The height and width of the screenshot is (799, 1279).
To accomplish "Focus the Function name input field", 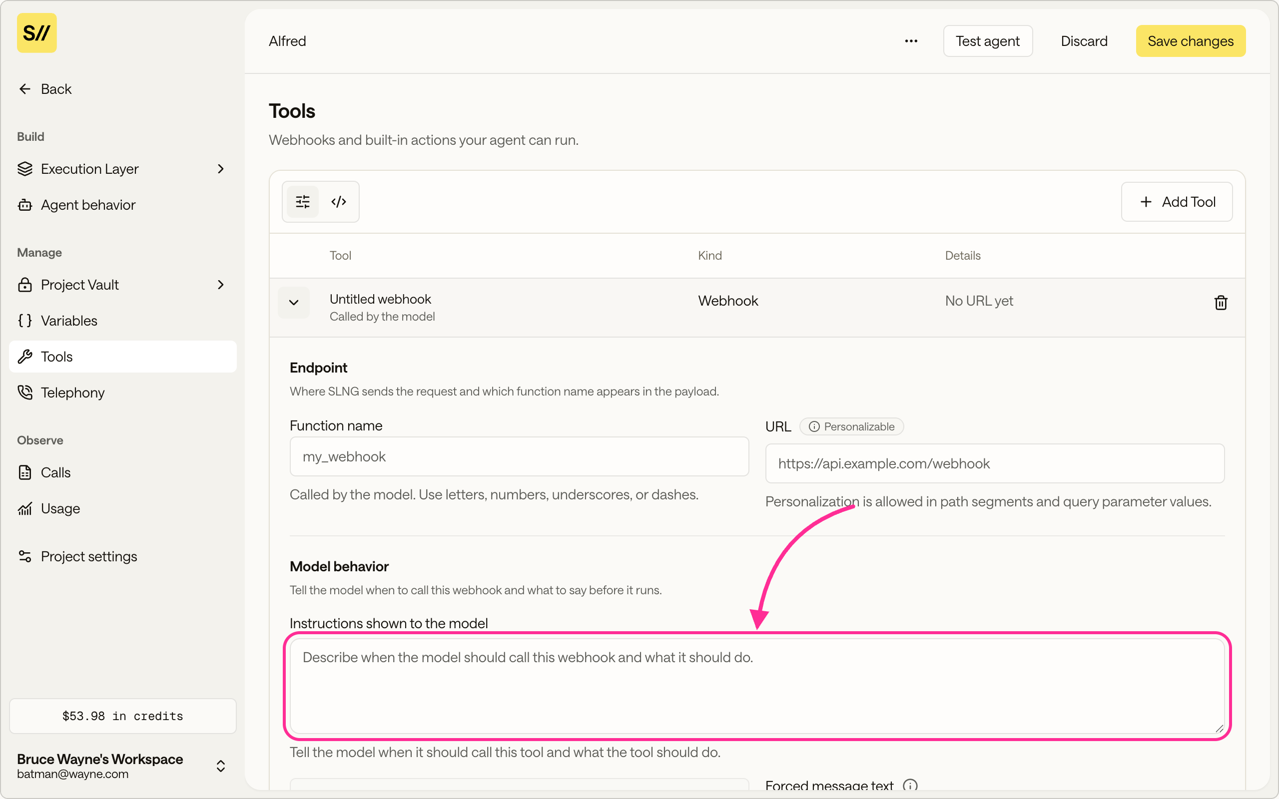I will [x=519, y=456].
